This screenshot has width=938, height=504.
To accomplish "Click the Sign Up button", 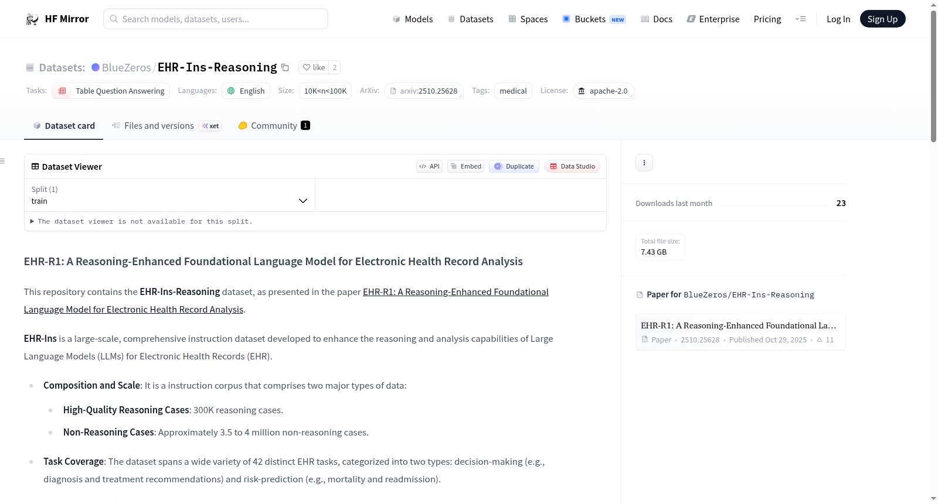I will click(882, 19).
